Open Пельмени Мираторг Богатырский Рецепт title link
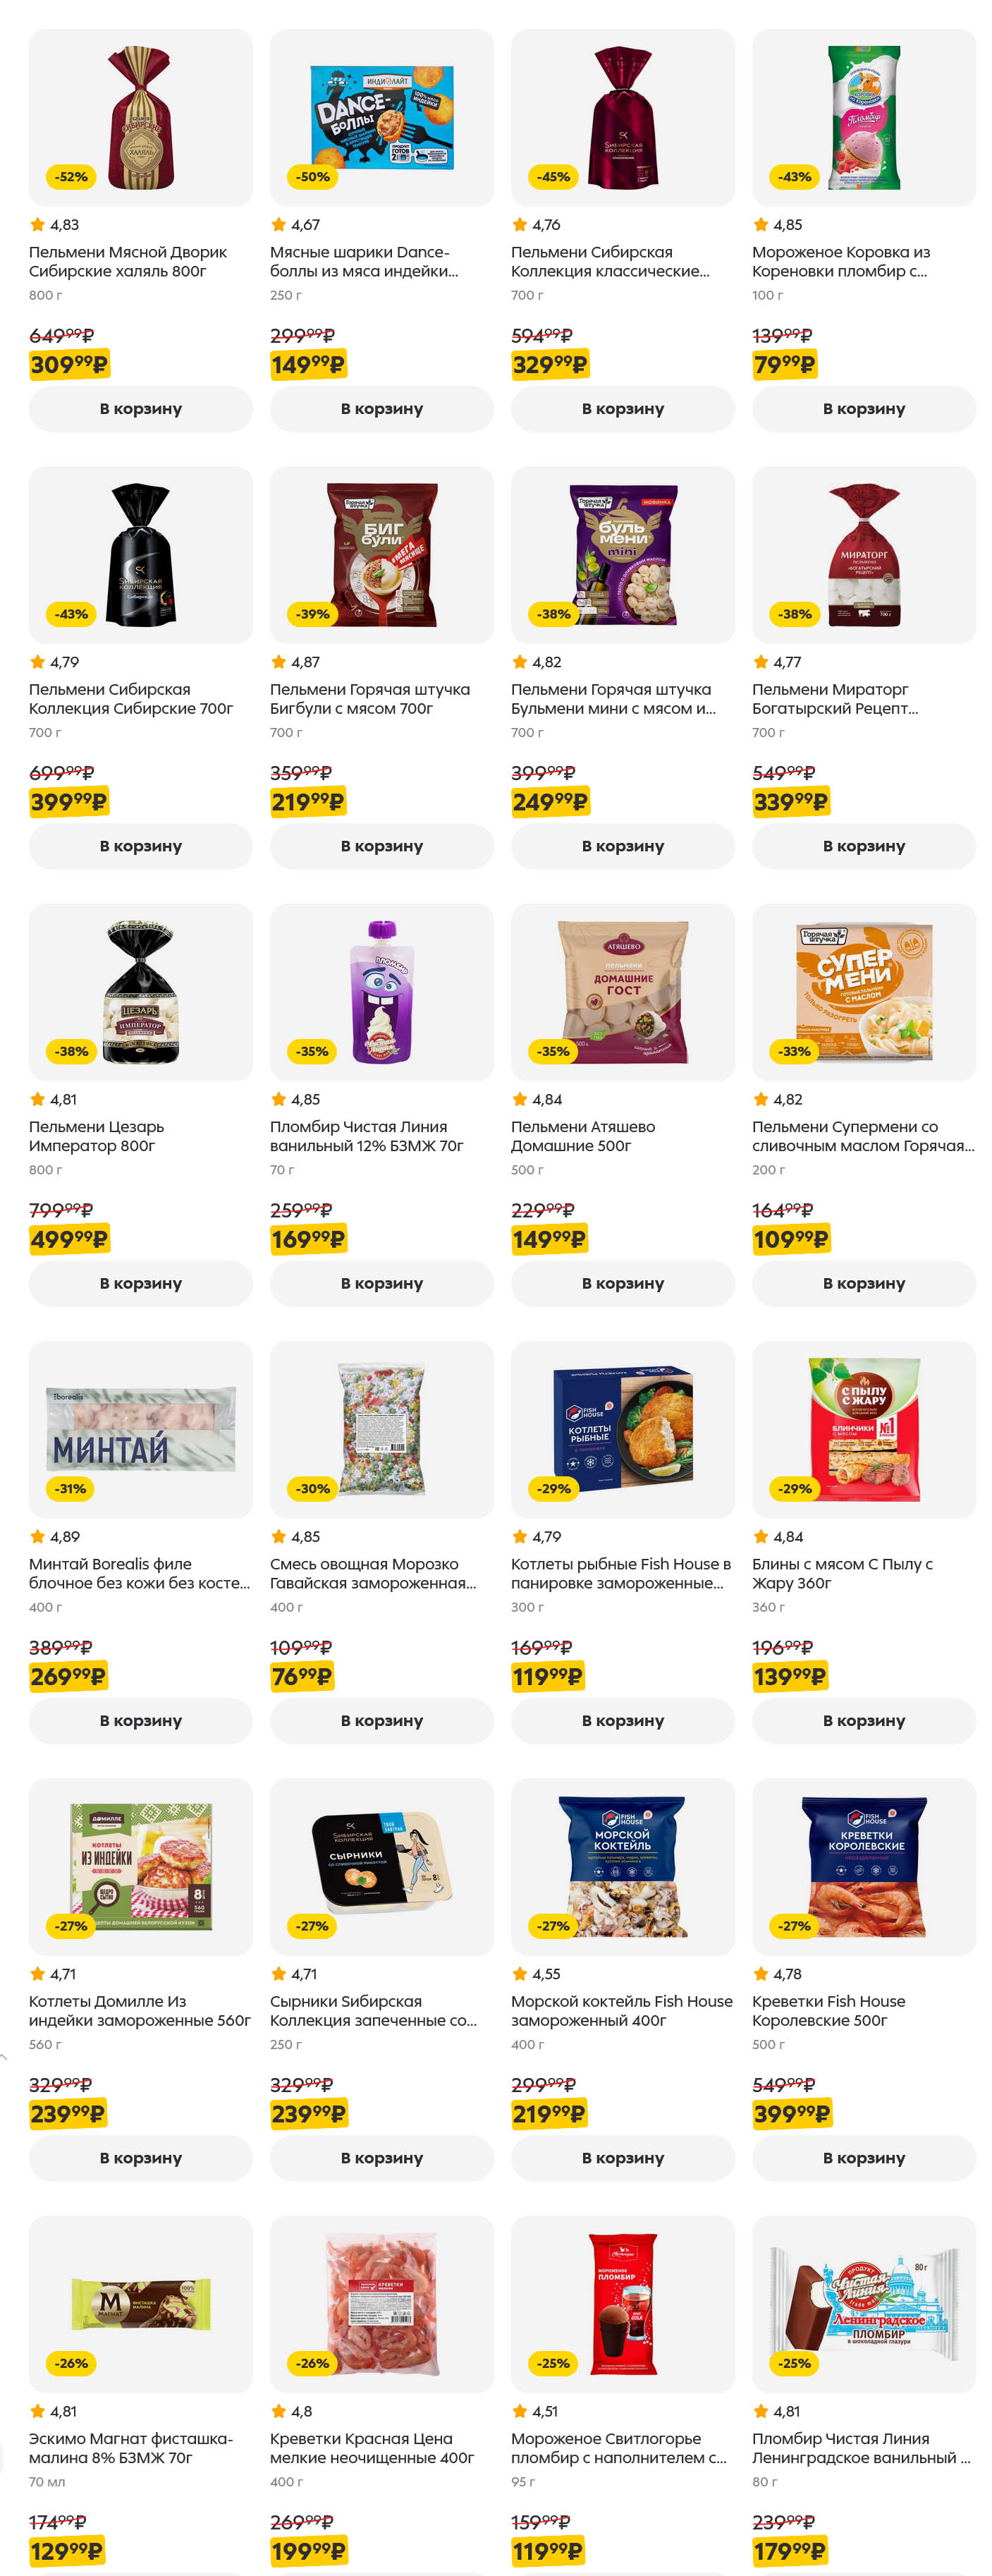 834,699
